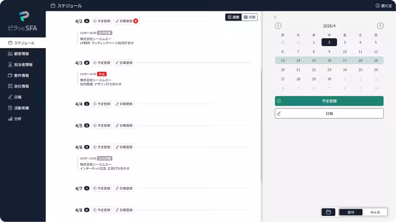Open 分析 chart icon in sidebar
396x222 pixels.
click(x=10, y=119)
